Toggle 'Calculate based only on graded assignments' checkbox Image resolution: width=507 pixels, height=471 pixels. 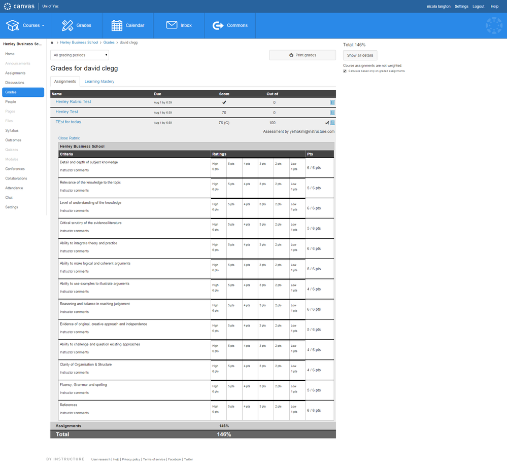(345, 71)
